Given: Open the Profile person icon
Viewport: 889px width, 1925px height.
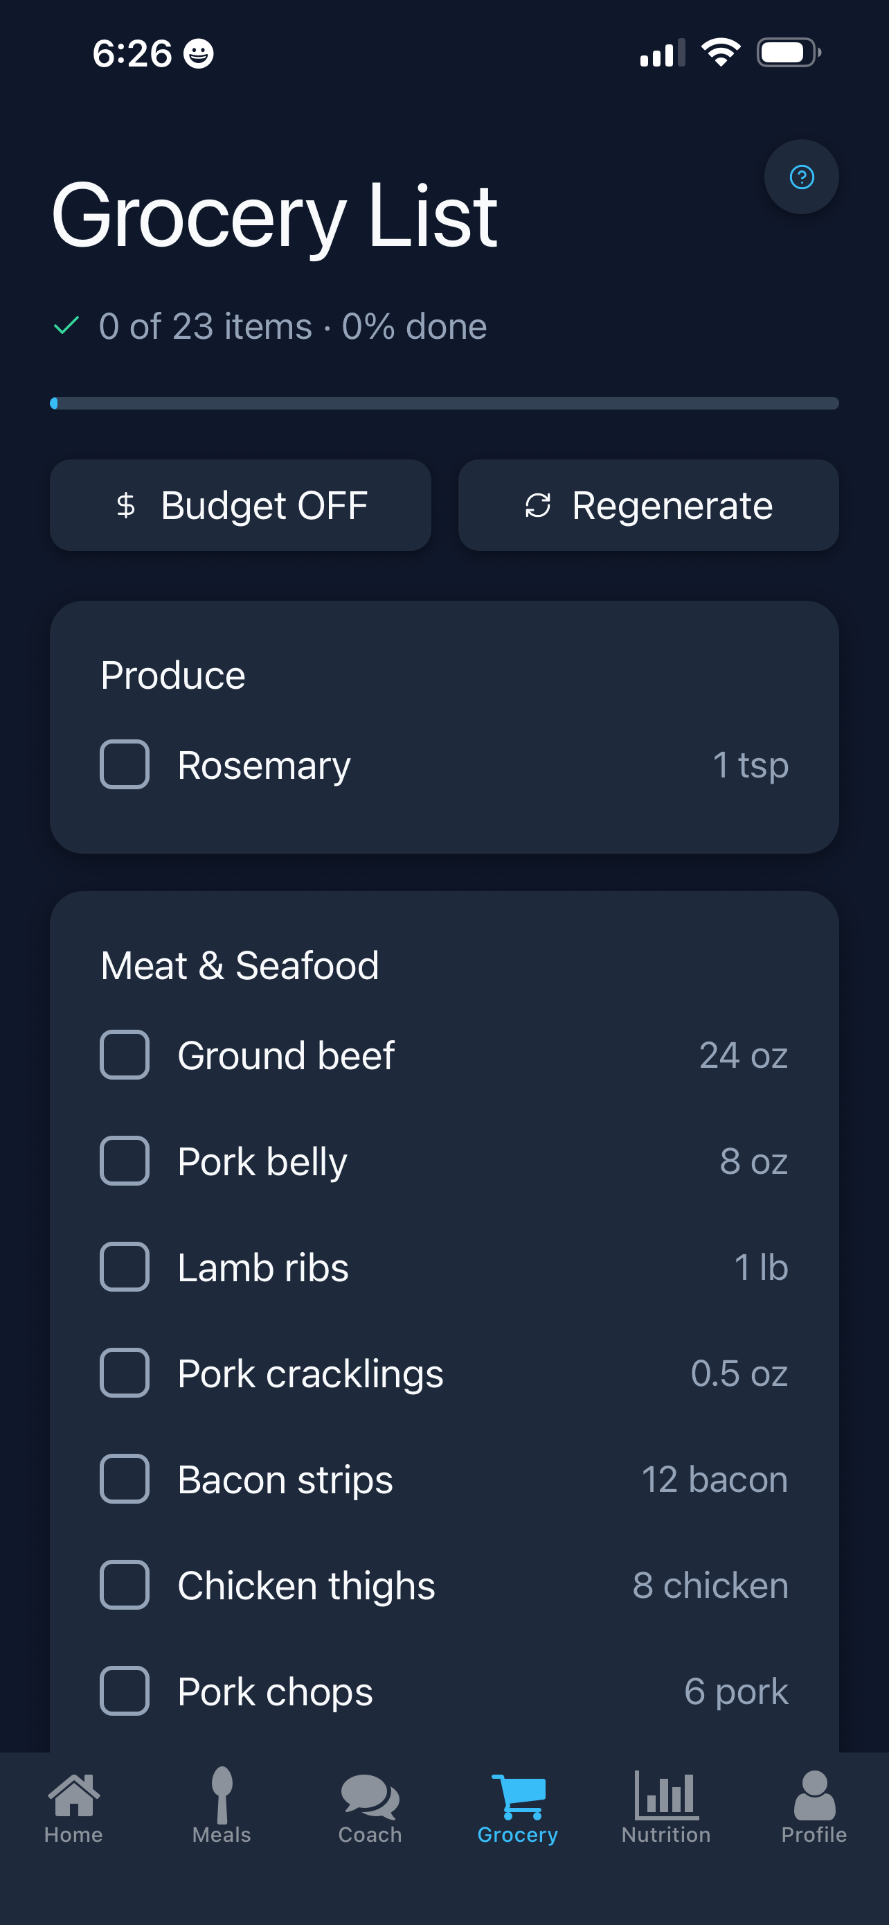Looking at the screenshot, I should pos(814,1795).
